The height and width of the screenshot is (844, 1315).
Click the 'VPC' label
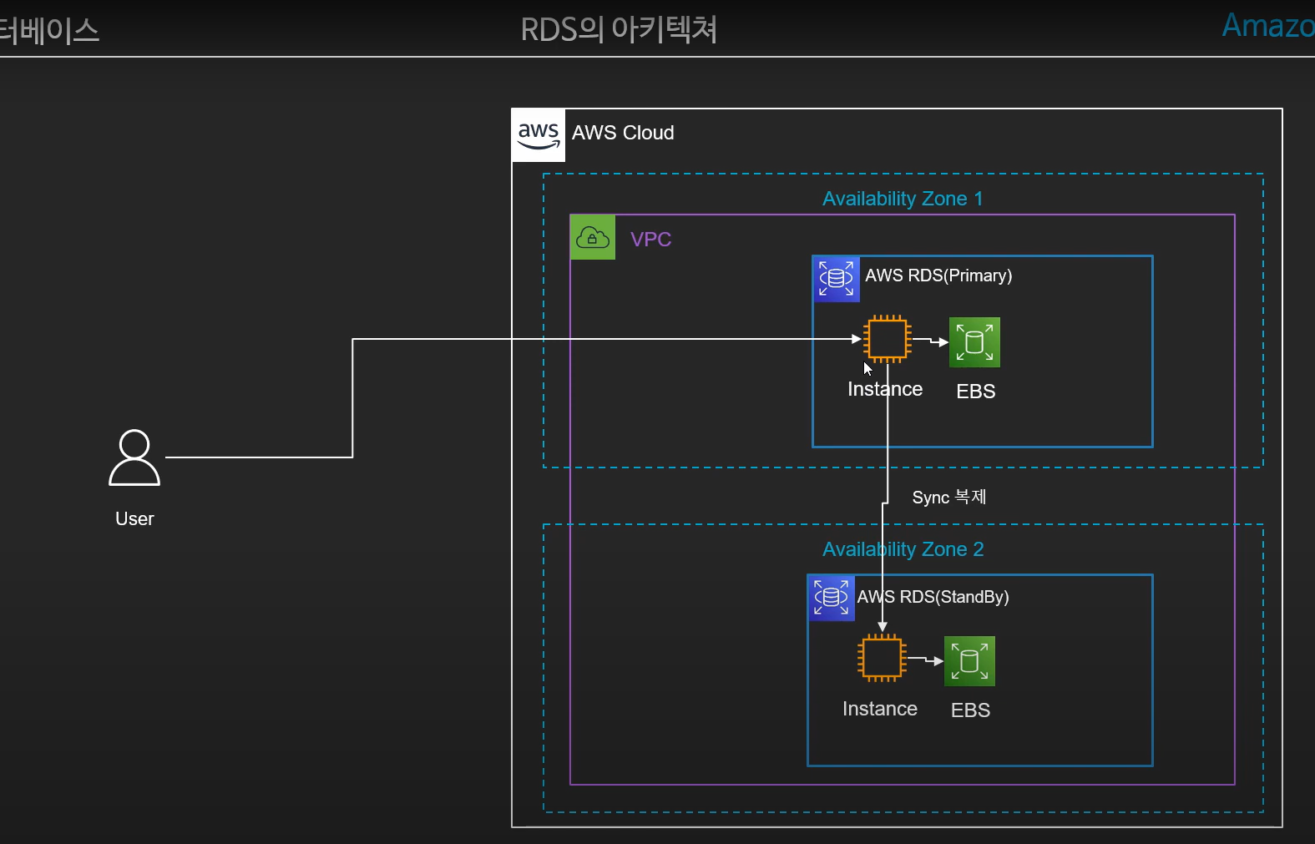coord(651,240)
